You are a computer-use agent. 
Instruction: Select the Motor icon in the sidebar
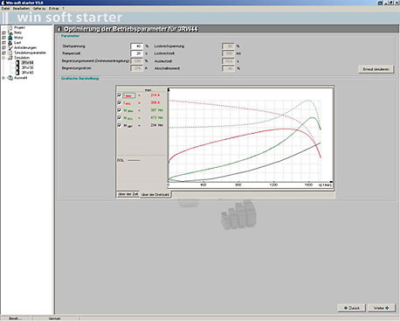click(x=10, y=38)
